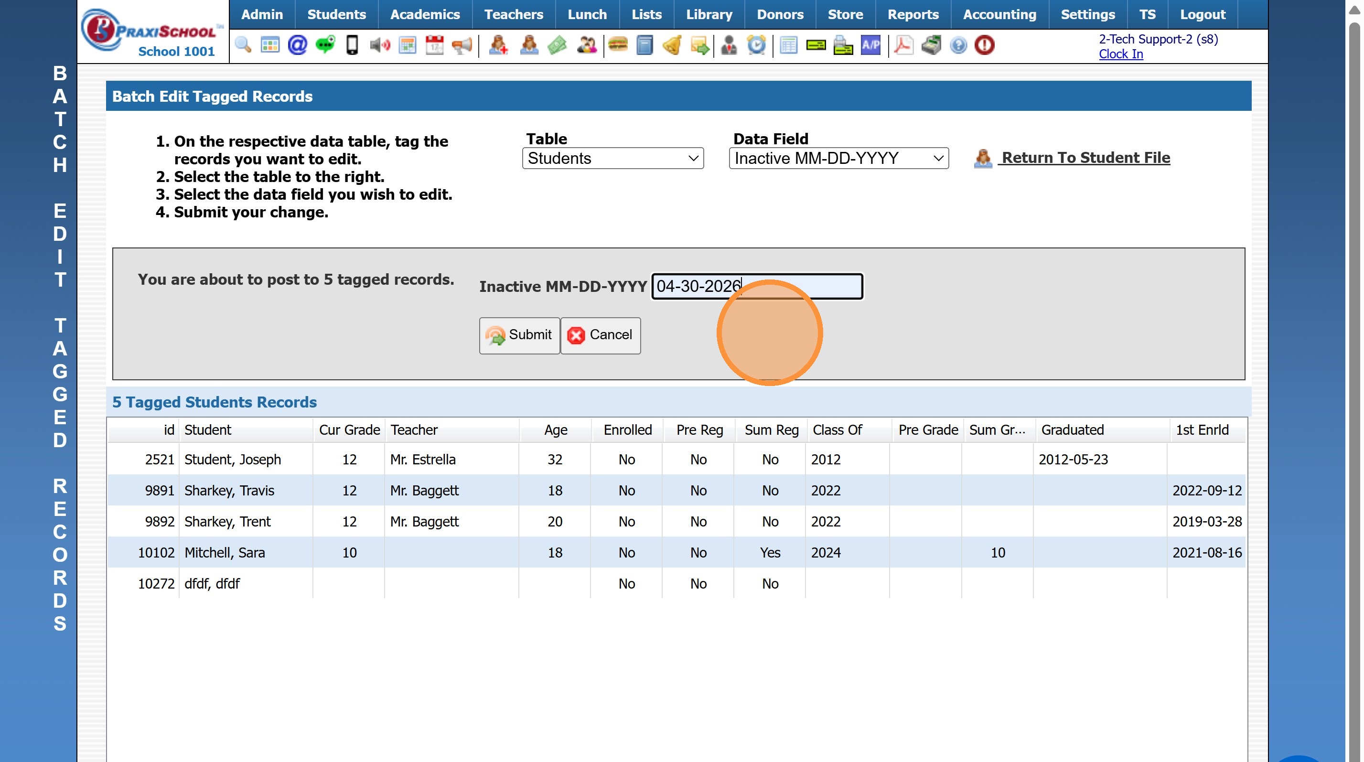Click the red exclamation alert icon
Viewport: 1364px width, 762px height.
(984, 45)
